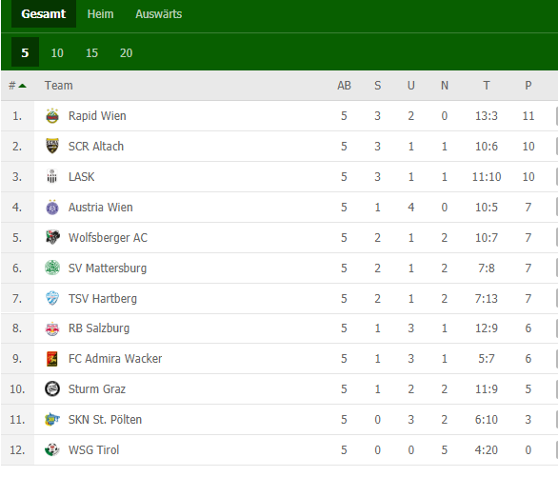Click the Rapid Wien club crest
The width and height of the screenshot is (558, 477).
point(52,116)
